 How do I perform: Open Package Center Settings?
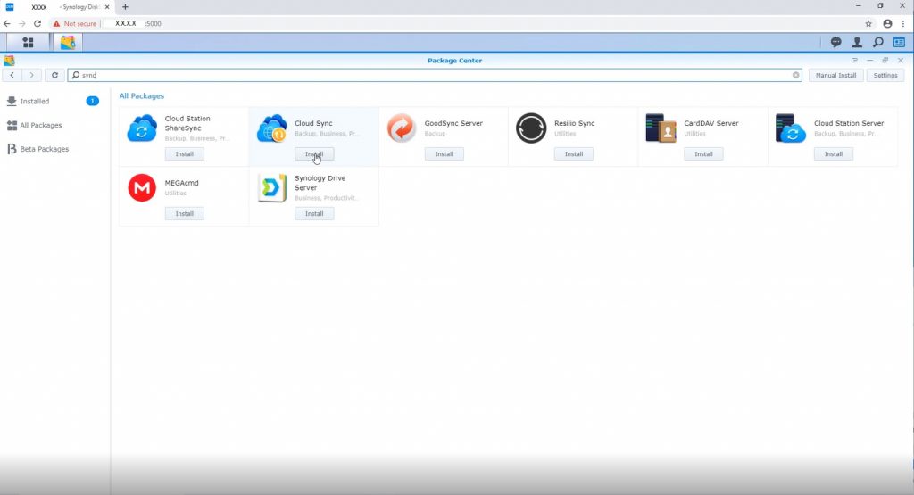coord(885,75)
